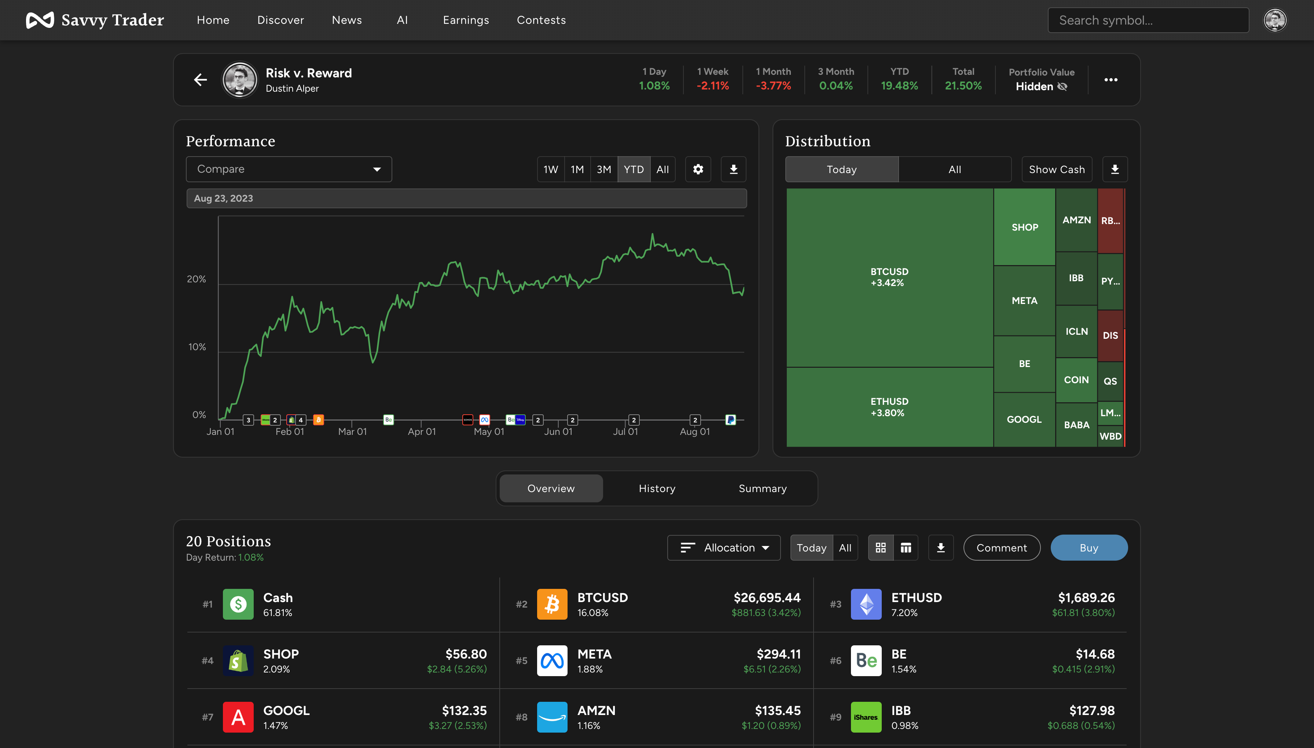This screenshot has width=1314, height=748.
Task: Open the Earnings nav item
Action: (x=466, y=20)
